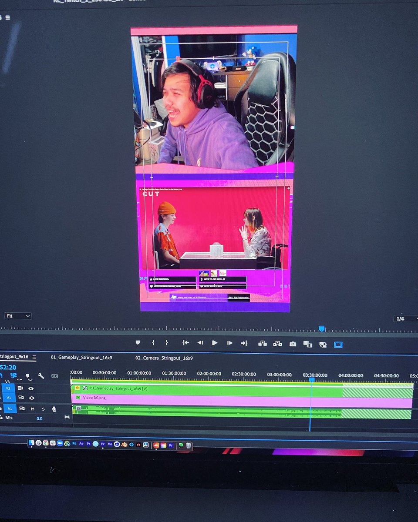Open Google Chrome from the Dock

46,443
